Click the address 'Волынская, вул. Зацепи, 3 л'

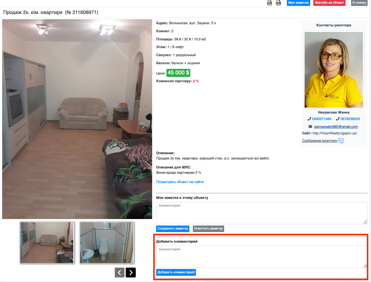tap(192, 23)
